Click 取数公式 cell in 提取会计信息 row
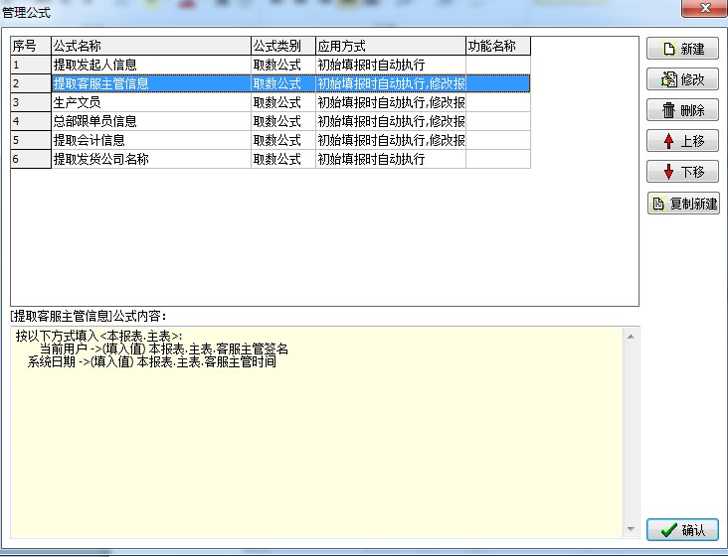728x557 pixels. 283,140
